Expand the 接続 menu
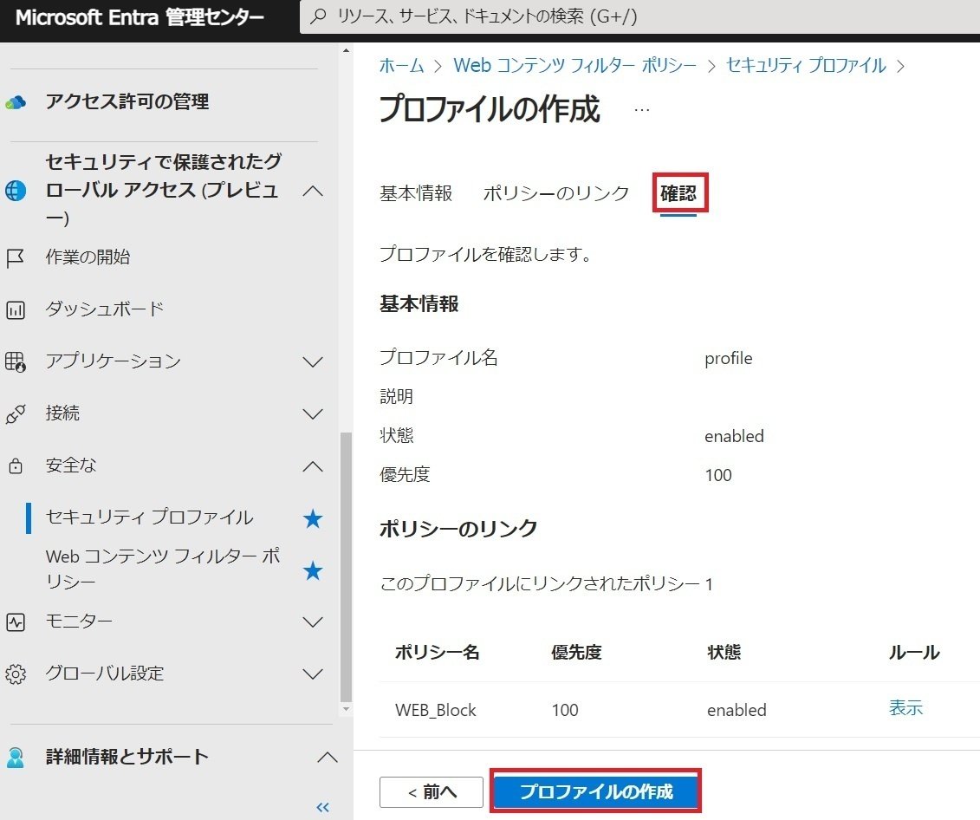The width and height of the screenshot is (980, 820). tap(313, 413)
